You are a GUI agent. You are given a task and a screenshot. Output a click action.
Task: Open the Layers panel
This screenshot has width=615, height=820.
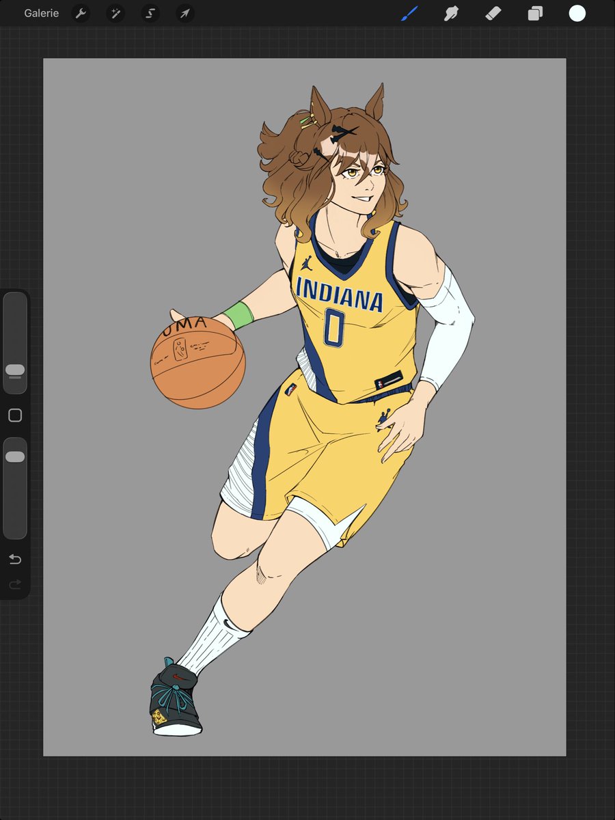[x=535, y=13]
